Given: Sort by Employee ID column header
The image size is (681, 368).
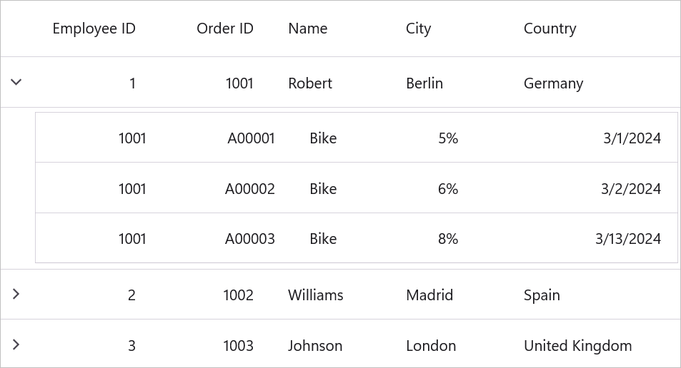Looking at the screenshot, I should coord(94,29).
